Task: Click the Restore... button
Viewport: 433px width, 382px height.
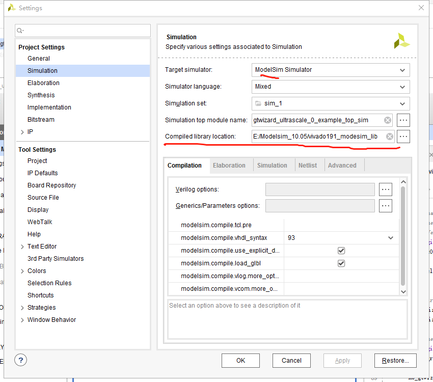Action: tap(395, 361)
